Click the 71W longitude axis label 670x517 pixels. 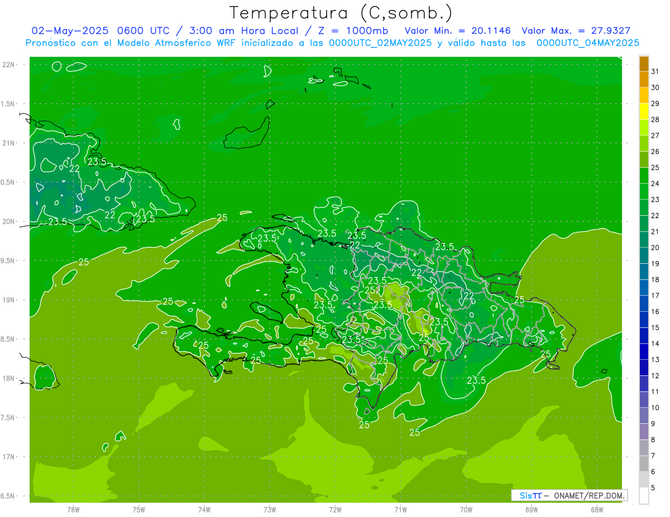(400, 510)
